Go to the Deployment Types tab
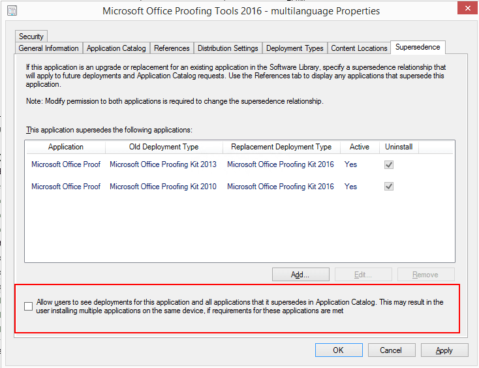This screenshot has width=479, height=368. 295,48
